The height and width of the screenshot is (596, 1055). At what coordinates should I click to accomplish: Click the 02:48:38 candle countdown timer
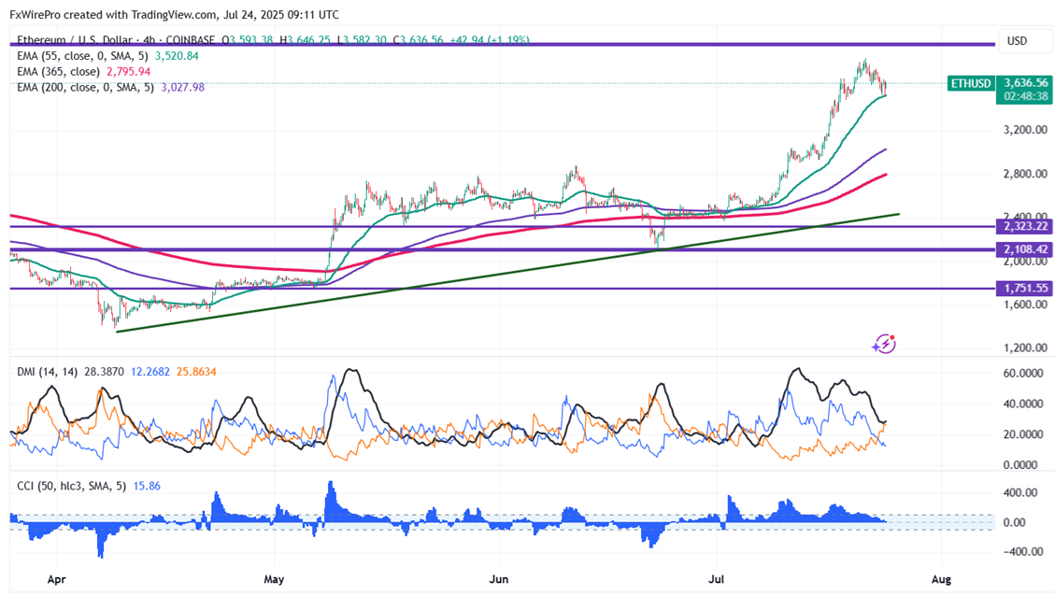point(1025,96)
